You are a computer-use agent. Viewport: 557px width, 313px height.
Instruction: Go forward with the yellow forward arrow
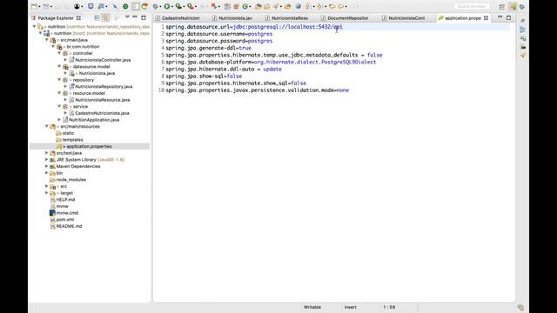pyautogui.click(x=340, y=6)
